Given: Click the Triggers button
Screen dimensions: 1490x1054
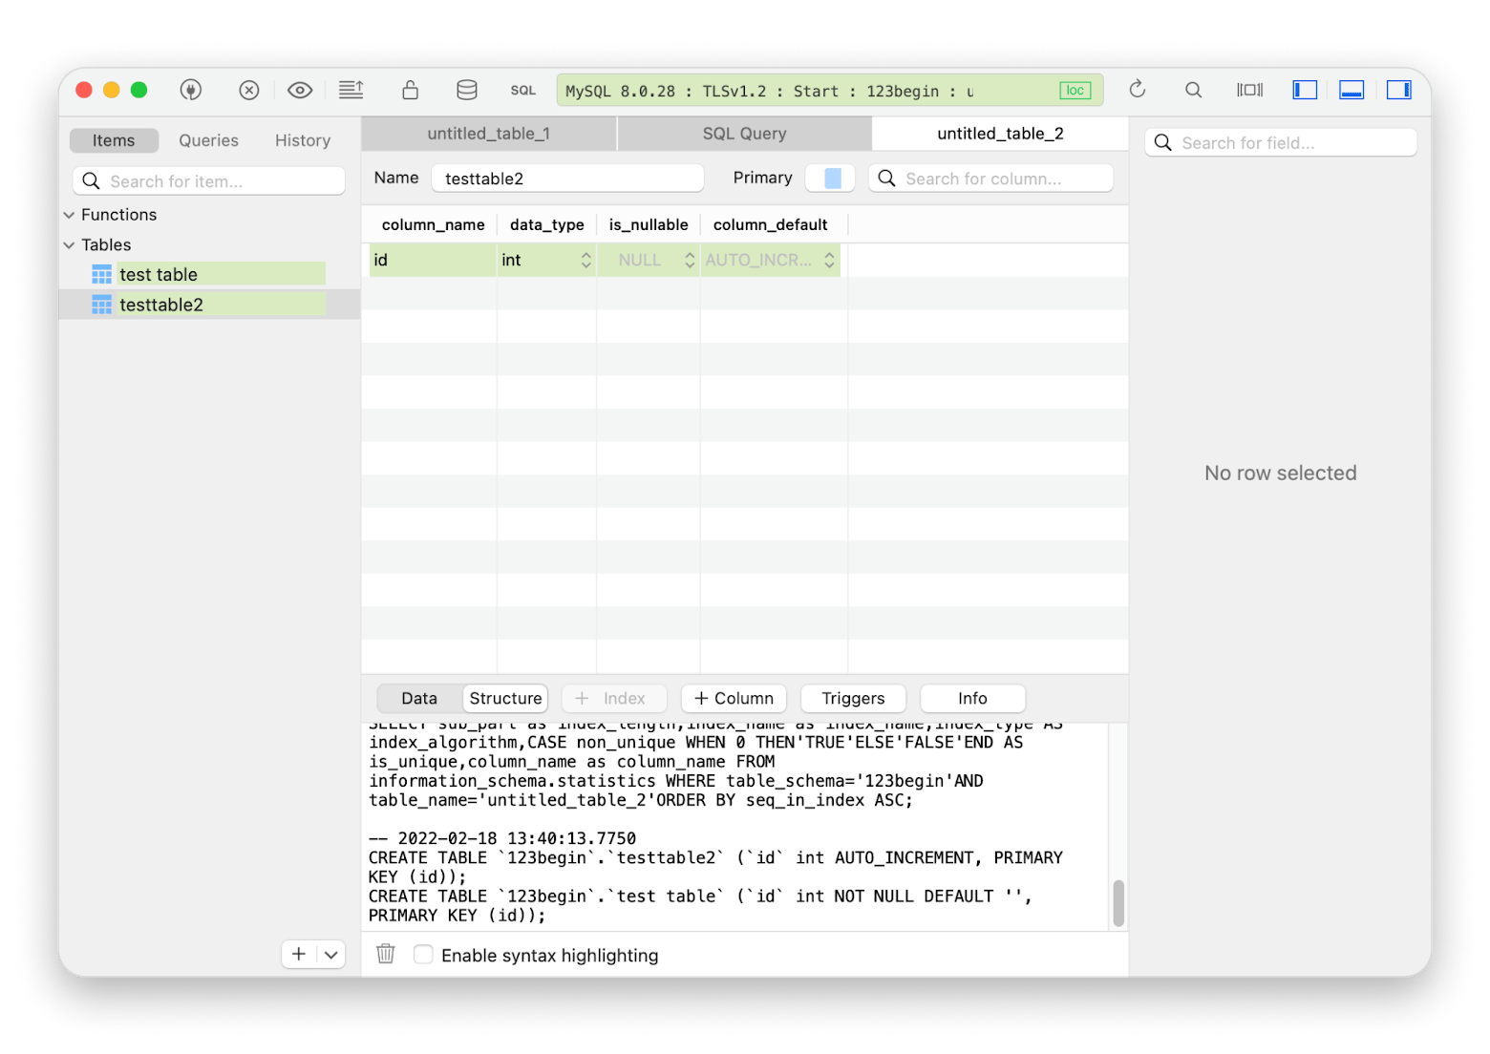Looking at the screenshot, I should coord(853,698).
